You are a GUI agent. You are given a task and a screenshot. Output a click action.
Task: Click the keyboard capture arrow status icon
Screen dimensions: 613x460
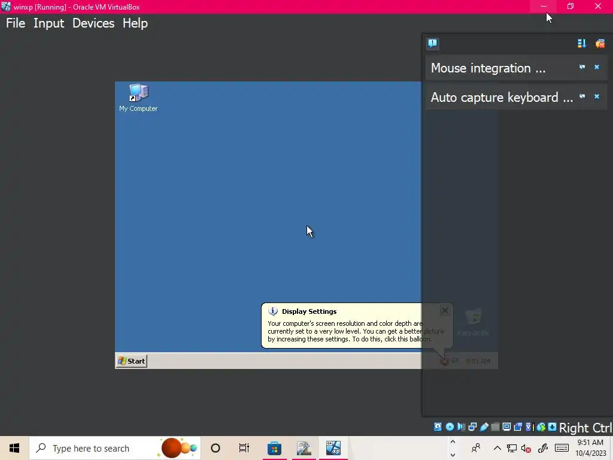coord(552,426)
